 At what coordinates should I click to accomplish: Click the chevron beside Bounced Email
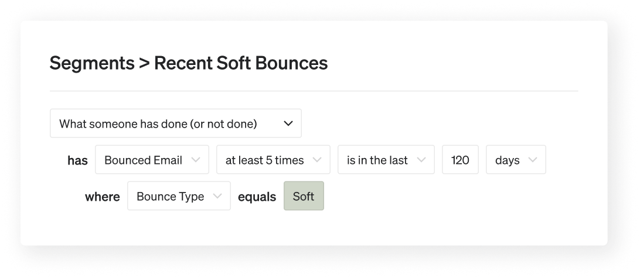[x=196, y=160]
